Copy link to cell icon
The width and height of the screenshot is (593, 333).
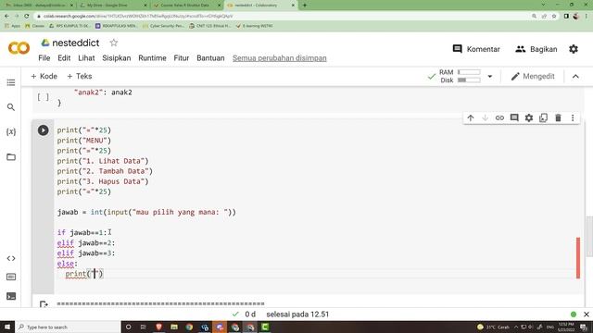(x=499, y=117)
